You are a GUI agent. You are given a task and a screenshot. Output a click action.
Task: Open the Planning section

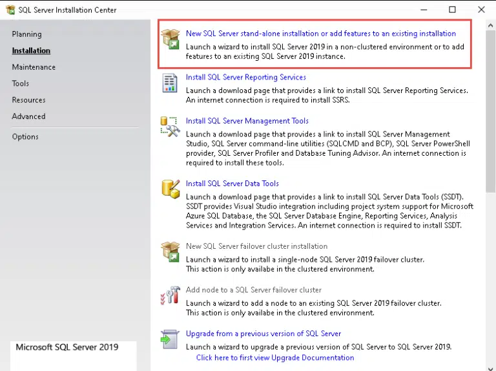[x=26, y=34]
